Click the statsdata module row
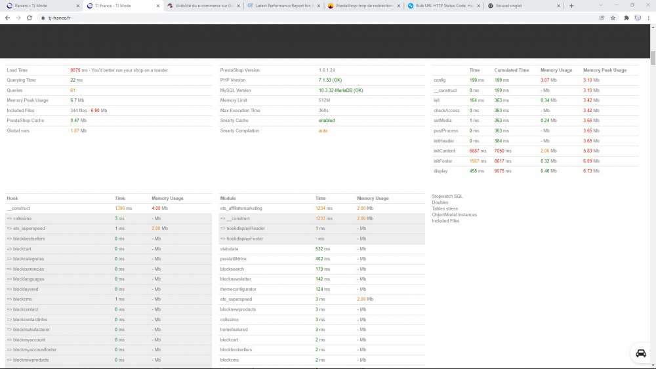656x369 pixels. click(321, 248)
